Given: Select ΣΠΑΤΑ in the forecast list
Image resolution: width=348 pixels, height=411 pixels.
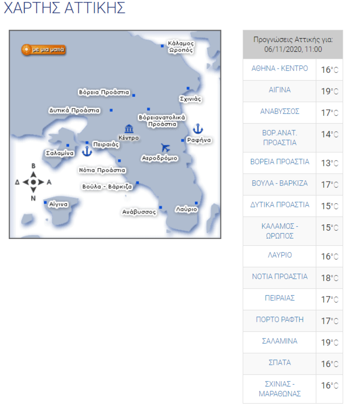Looking at the screenshot, I should (280, 362).
